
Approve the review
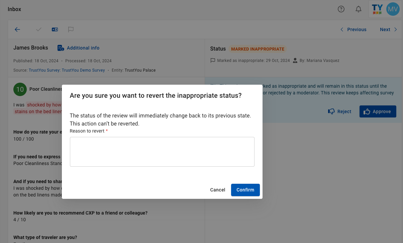378,111
